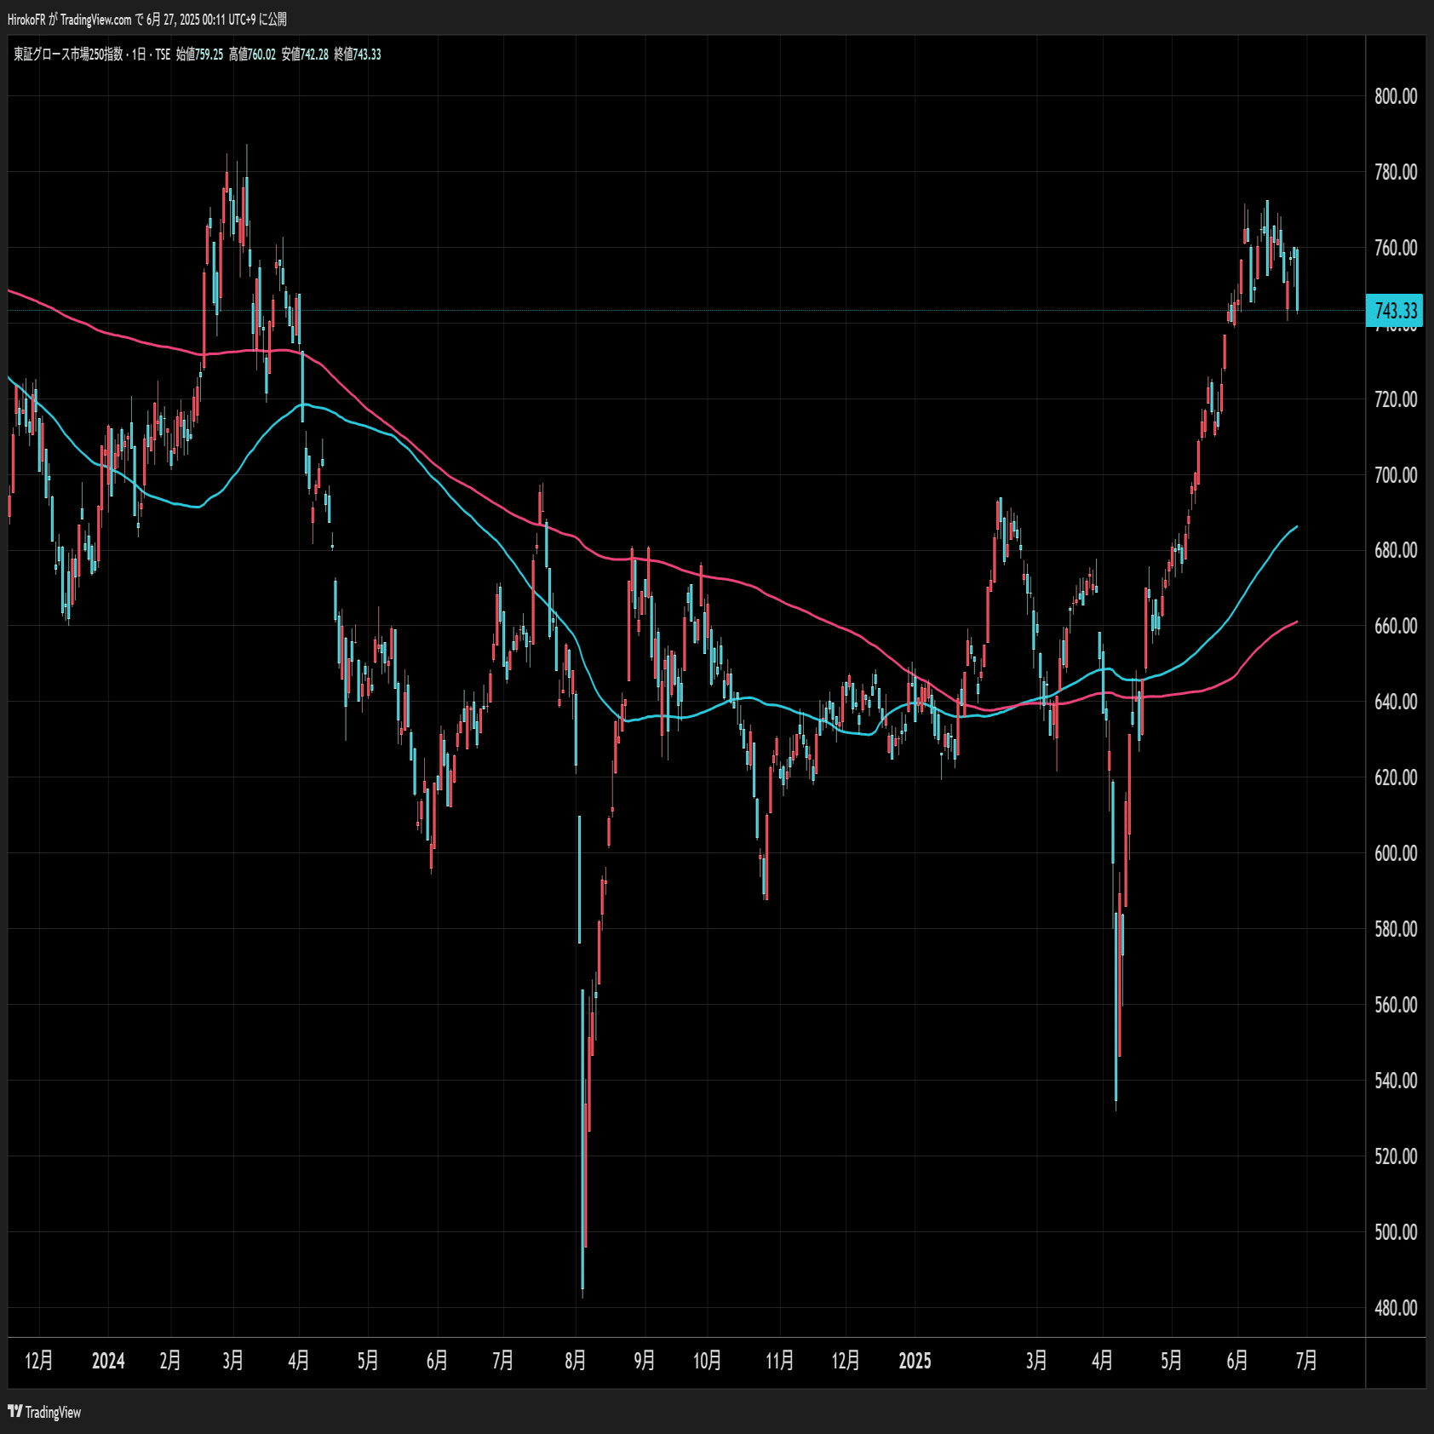Click the 520.00 price axis label
This screenshot has height=1434, width=1434.
pos(1396,1156)
